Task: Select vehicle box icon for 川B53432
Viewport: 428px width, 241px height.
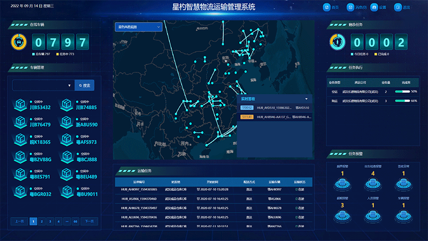Action: pos(21,104)
